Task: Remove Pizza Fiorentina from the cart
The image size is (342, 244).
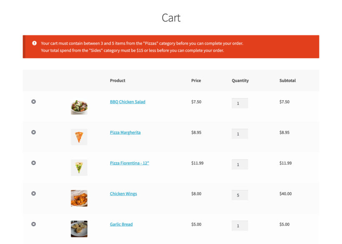Action: coord(33,163)
